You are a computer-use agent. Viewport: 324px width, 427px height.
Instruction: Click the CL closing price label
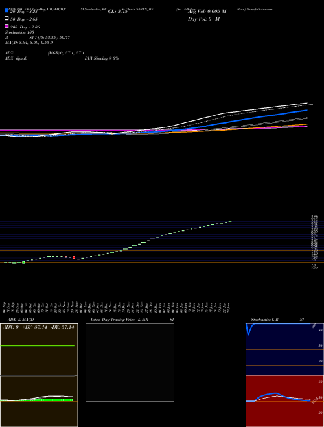[x=117, y=12]
